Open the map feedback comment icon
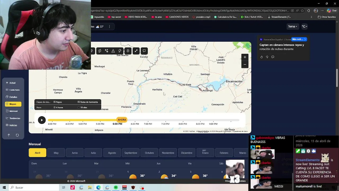This screenshot has width=339, height=191. click(144, 51)
